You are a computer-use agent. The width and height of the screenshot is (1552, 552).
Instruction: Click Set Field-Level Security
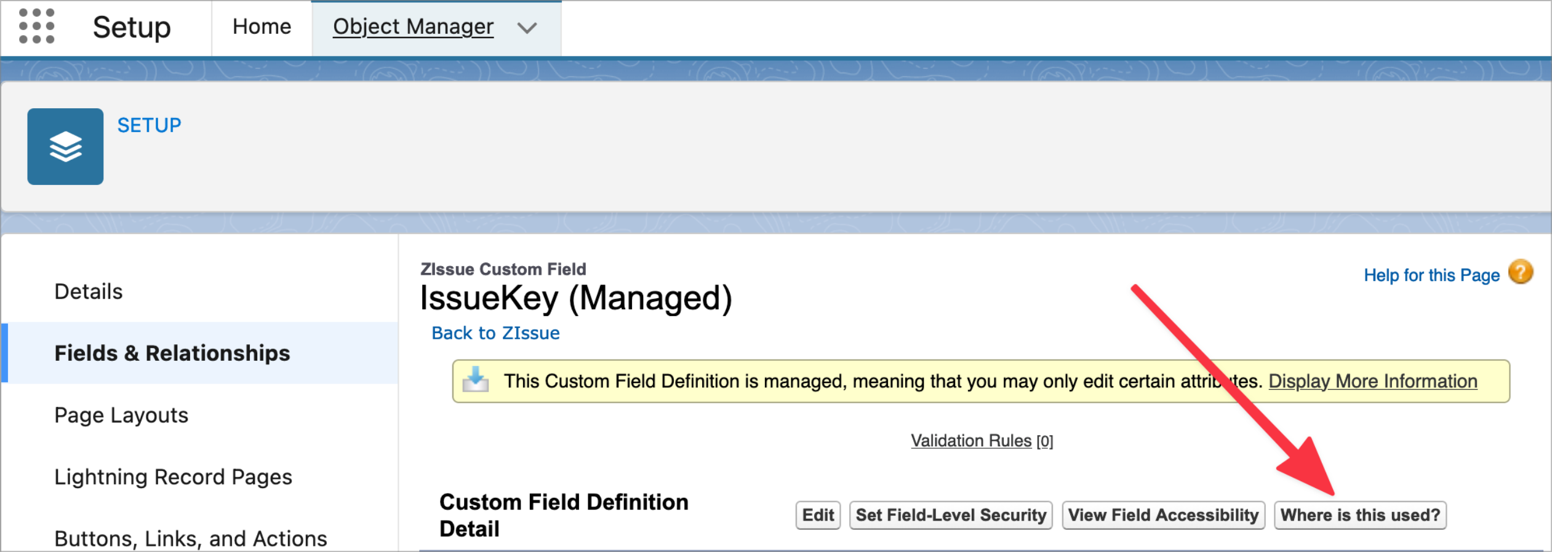950,515
